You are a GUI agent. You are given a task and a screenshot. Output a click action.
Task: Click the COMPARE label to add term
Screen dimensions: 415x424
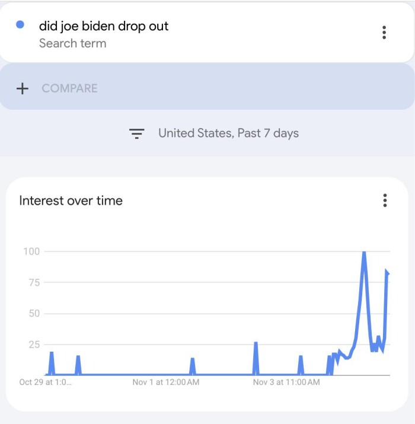[69, 88]
